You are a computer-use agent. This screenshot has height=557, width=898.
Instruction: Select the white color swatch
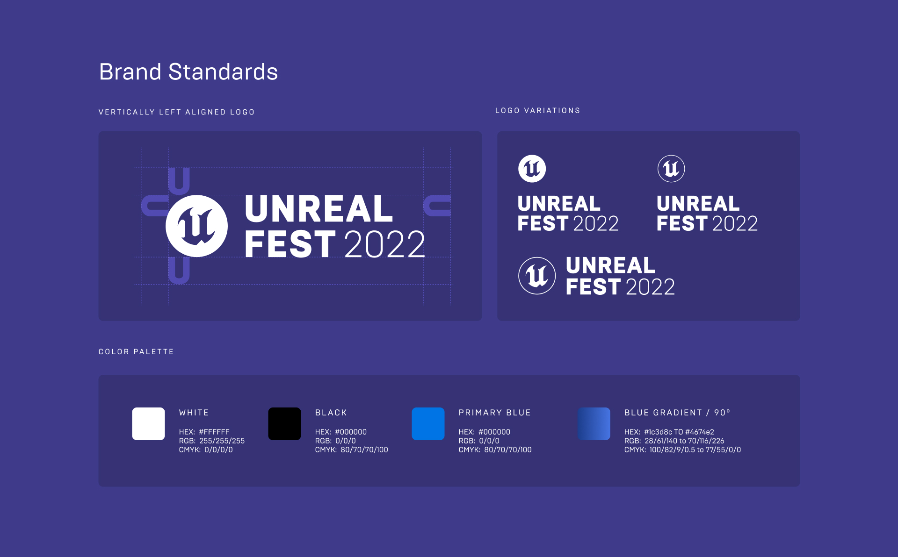[x=148, y=424]
